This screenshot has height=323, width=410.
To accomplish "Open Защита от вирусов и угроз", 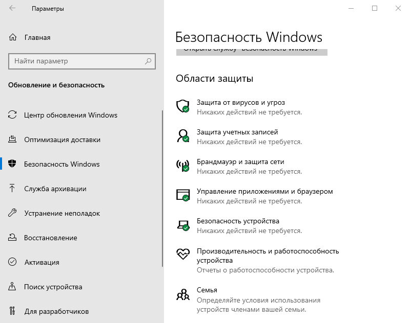I will pos(241,102).
